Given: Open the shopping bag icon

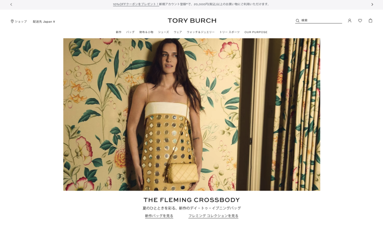Looking at the screenshot, I should point(371,21).
